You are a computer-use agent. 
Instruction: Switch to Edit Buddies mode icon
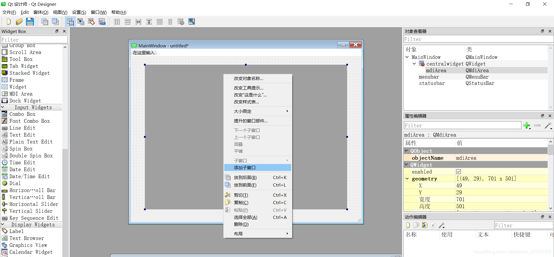(x=91, y=22)
